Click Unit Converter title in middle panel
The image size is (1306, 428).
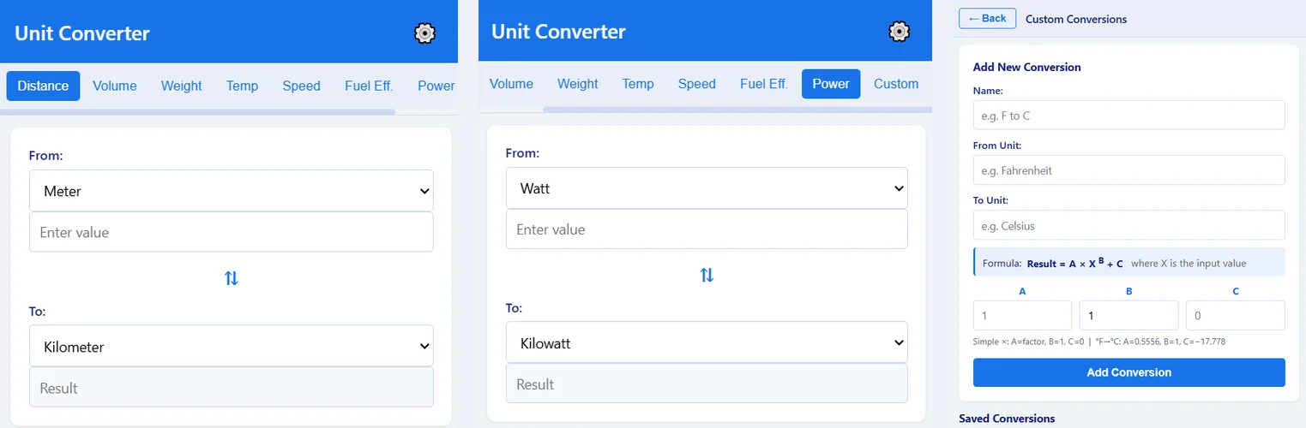click(558, 32)
